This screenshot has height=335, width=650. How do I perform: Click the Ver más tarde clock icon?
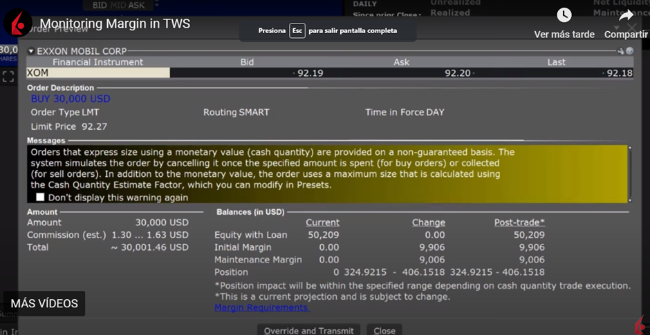pos(564,15)
